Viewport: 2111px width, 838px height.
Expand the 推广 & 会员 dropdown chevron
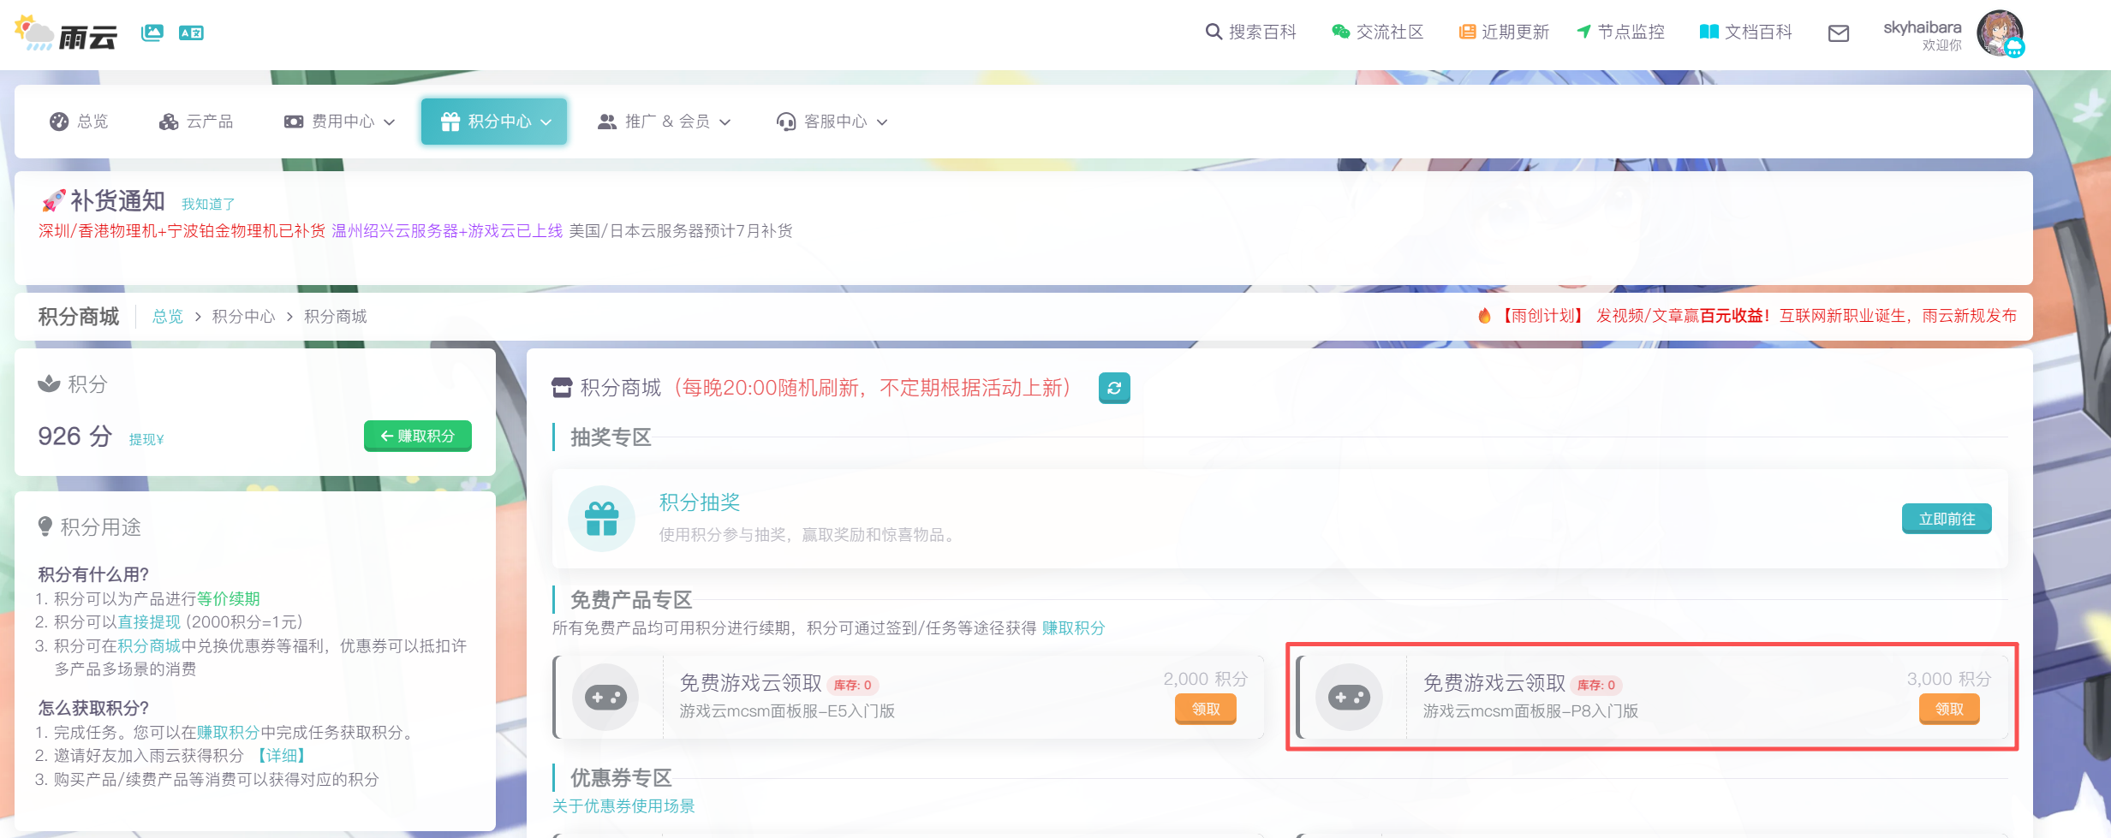tap(725, 122)
